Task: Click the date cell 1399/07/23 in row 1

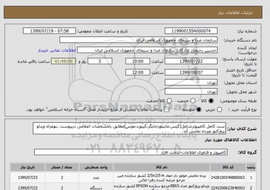Action: click(x=28, y=177)
